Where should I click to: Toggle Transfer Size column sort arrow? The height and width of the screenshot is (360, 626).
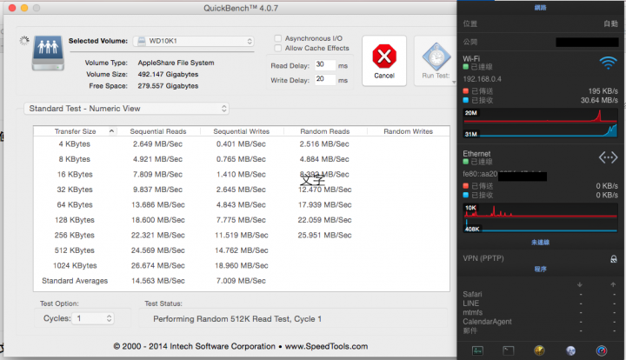point(111,131)
